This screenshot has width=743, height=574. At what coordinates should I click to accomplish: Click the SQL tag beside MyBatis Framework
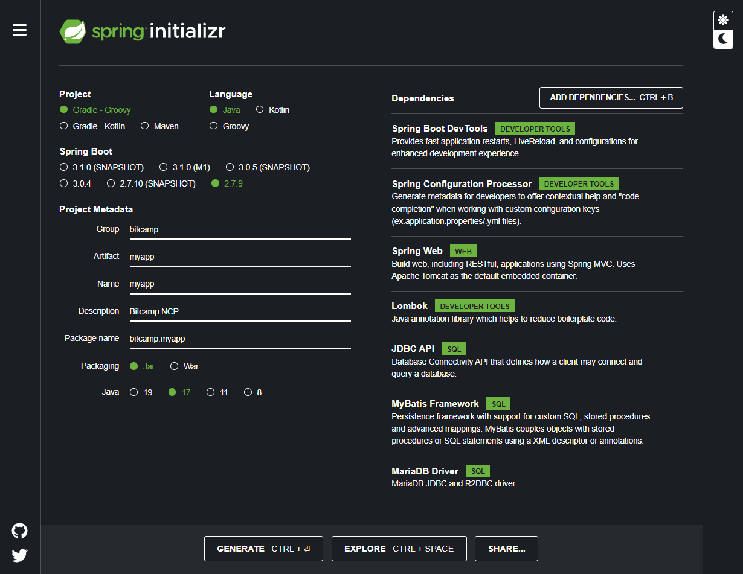[498, 404]
